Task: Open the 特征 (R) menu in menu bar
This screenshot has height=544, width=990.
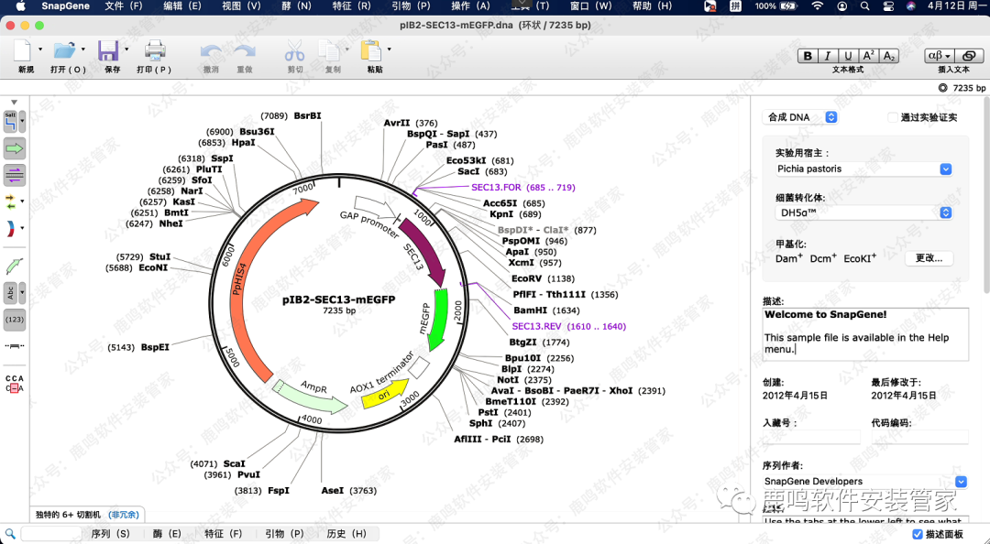Action: (352, 6)
